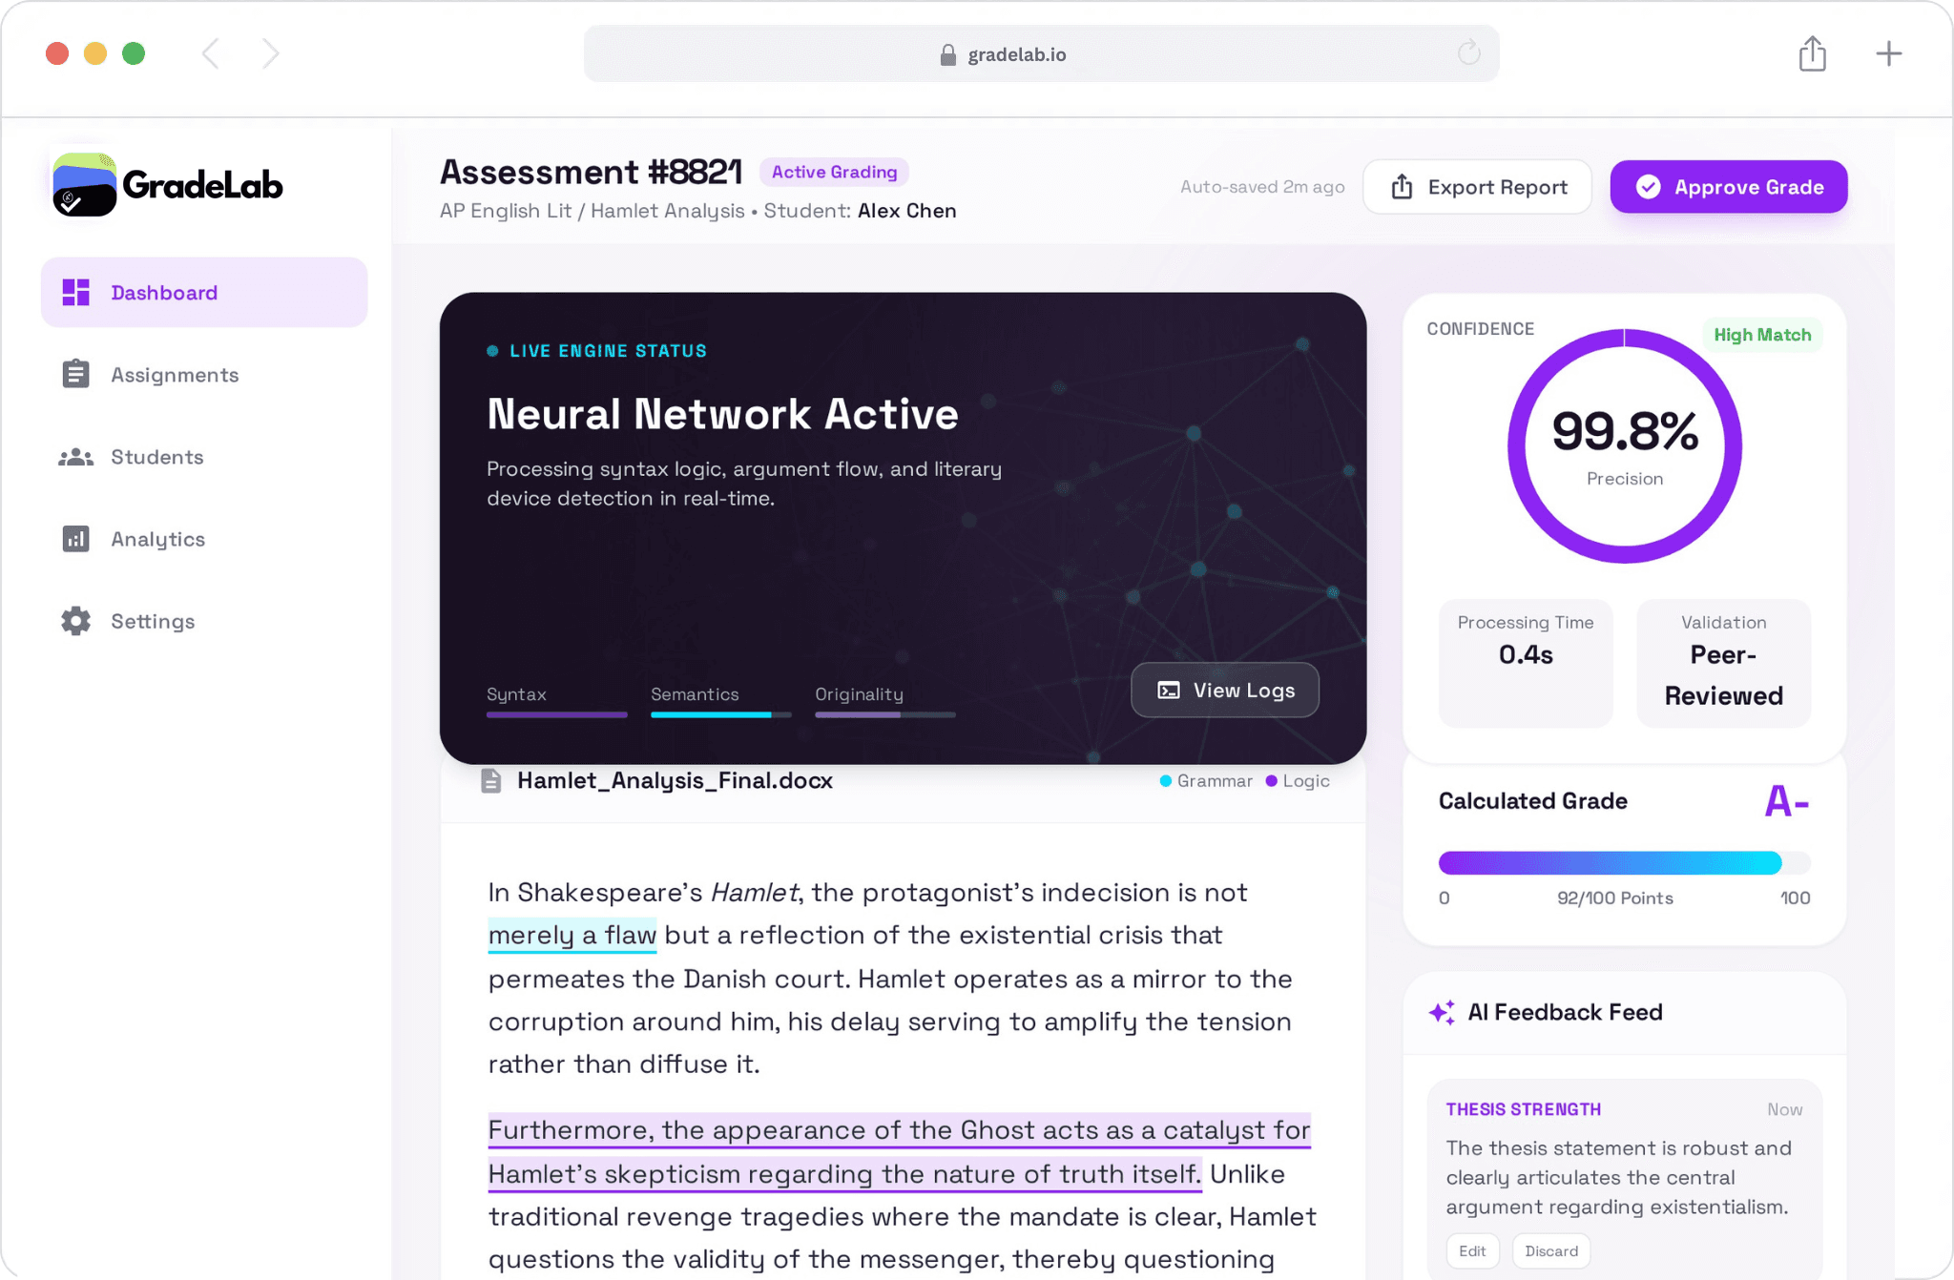Click the Export Report button
Screen dimensions: 1954x1280
[1477, 187]
